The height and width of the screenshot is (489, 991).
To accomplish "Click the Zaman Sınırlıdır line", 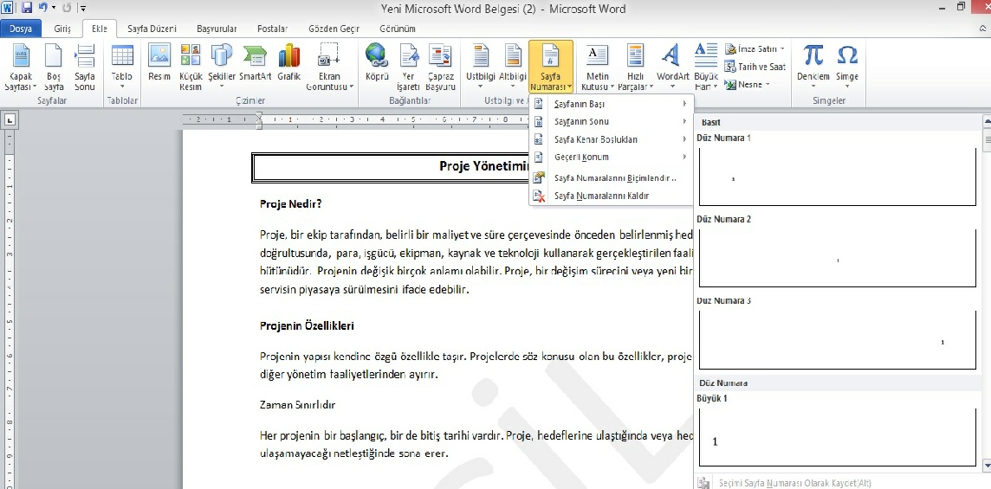I will click(x=297, y=405).
